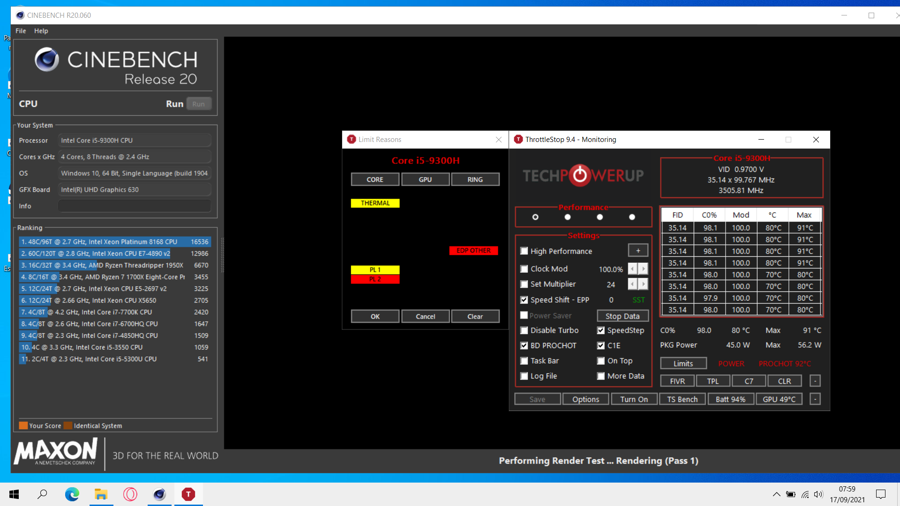
Task: Open File Explorer from taskbar
Action: pos(101,494)
